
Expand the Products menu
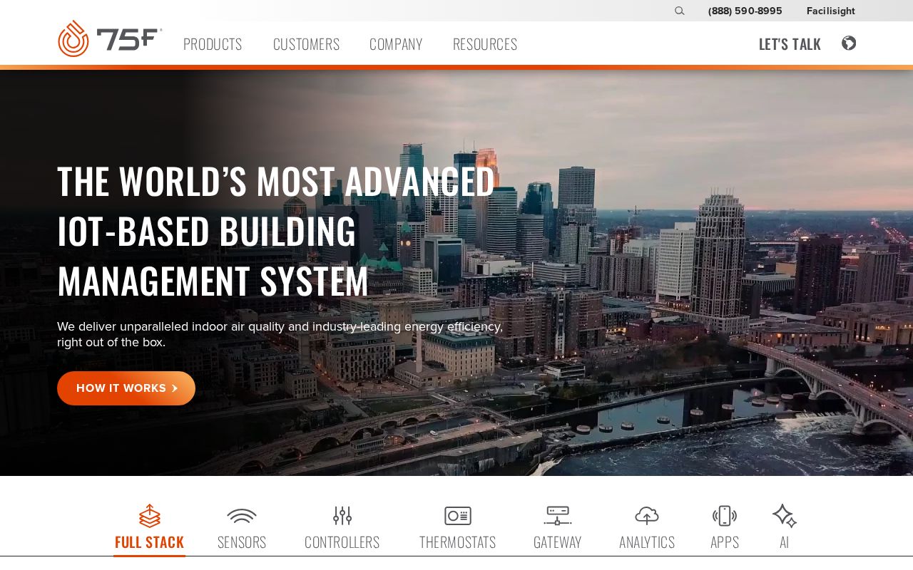213,44
